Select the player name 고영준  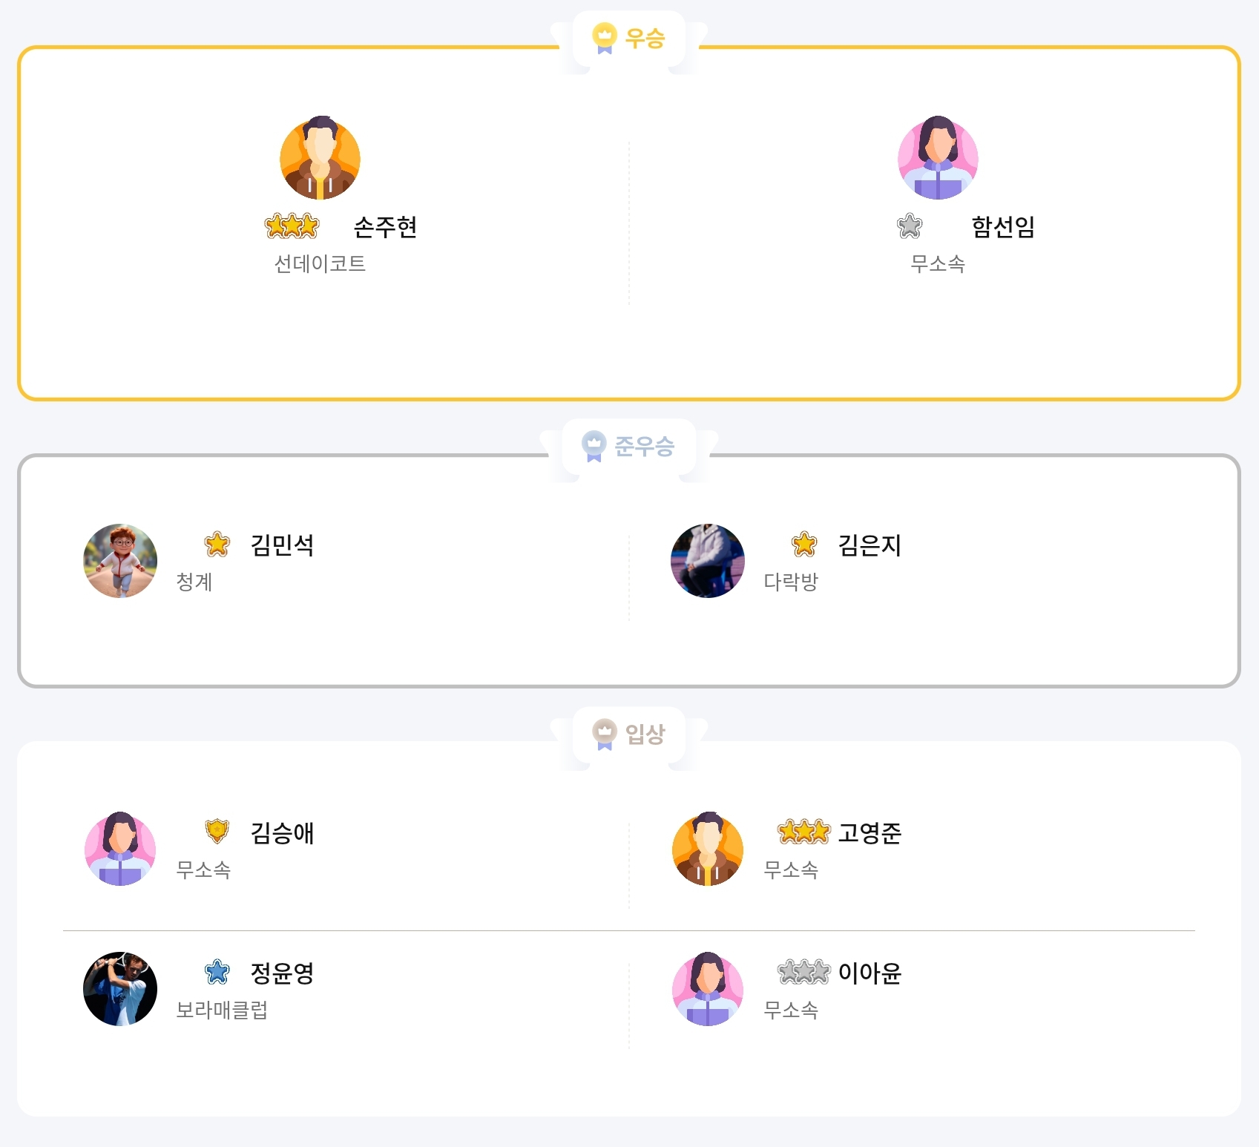[870, 833]
